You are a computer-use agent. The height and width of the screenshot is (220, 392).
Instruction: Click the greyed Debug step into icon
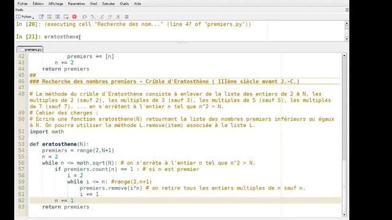click(x=102, y=16)
